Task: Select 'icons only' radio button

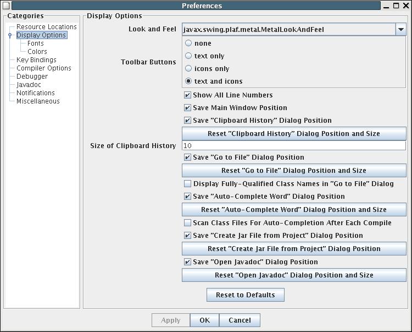Action: tap(188, 69)
